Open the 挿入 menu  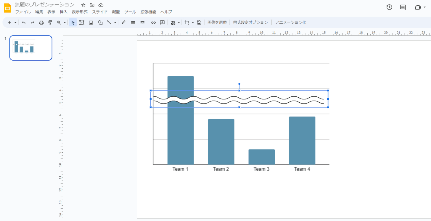click(64, 12)
